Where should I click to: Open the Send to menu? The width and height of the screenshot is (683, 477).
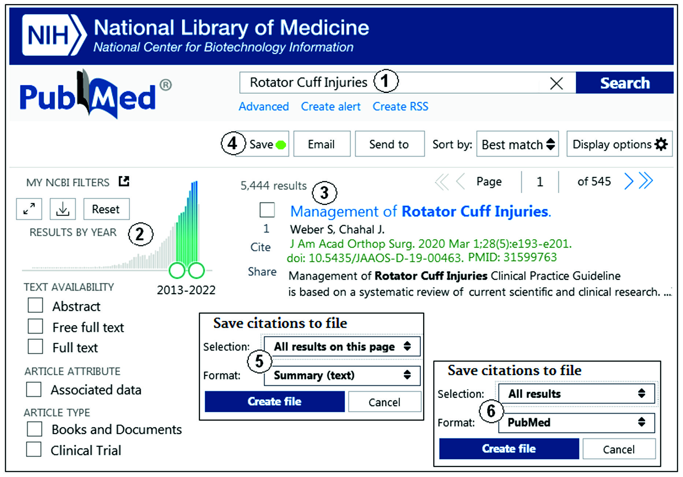coord(389,144)
